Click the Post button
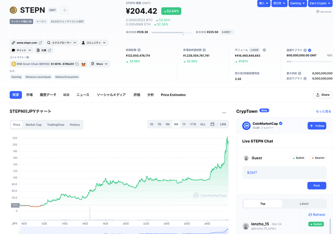The image size is (334, 234). pyautogui.click(x=316, y=186)
